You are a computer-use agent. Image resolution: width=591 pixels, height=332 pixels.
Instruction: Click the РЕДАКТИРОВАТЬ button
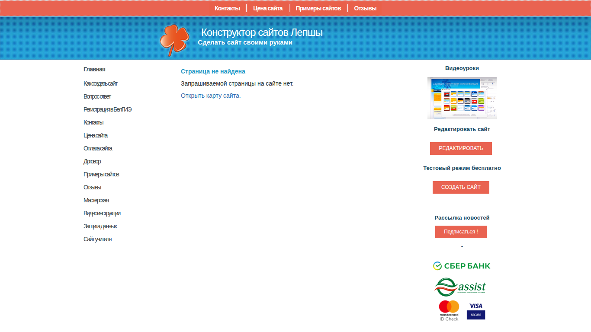coord(461,148)
